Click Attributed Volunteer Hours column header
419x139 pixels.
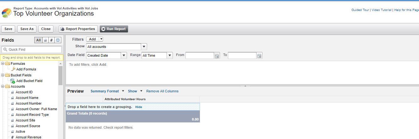tap(125, 99)
